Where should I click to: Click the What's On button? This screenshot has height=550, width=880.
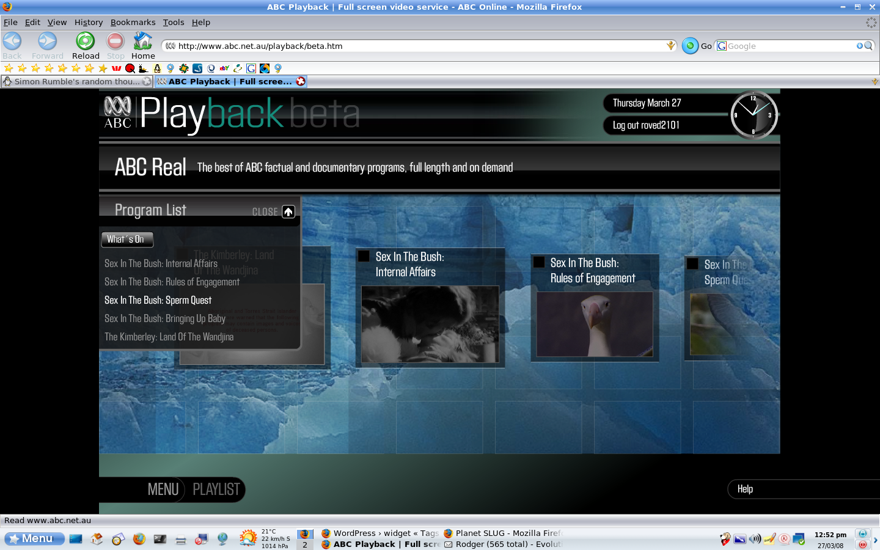point(127,240)
